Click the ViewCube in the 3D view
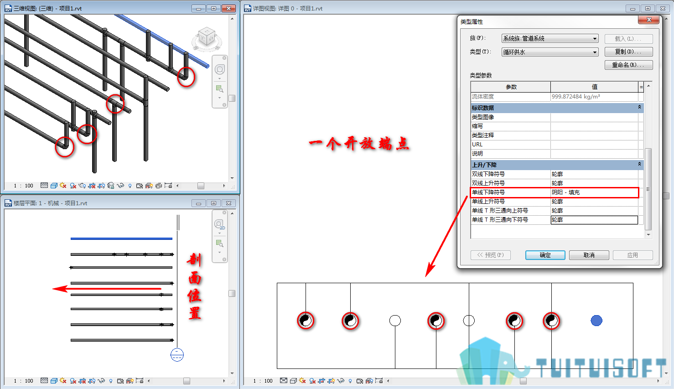Viewport: 674px width, 389px height. (207, 38)
